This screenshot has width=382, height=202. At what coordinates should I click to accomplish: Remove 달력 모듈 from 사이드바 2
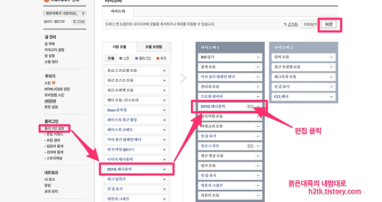point(331,57)
